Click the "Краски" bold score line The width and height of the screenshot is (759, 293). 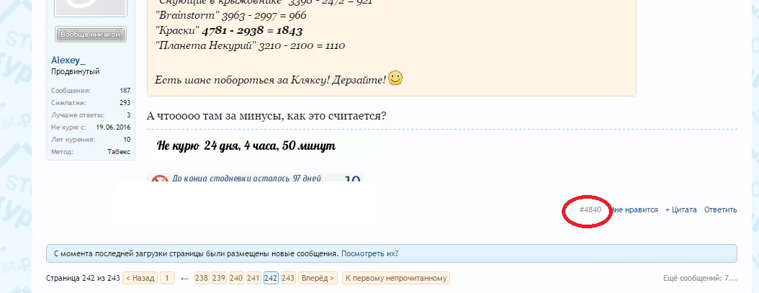point(229,31)
